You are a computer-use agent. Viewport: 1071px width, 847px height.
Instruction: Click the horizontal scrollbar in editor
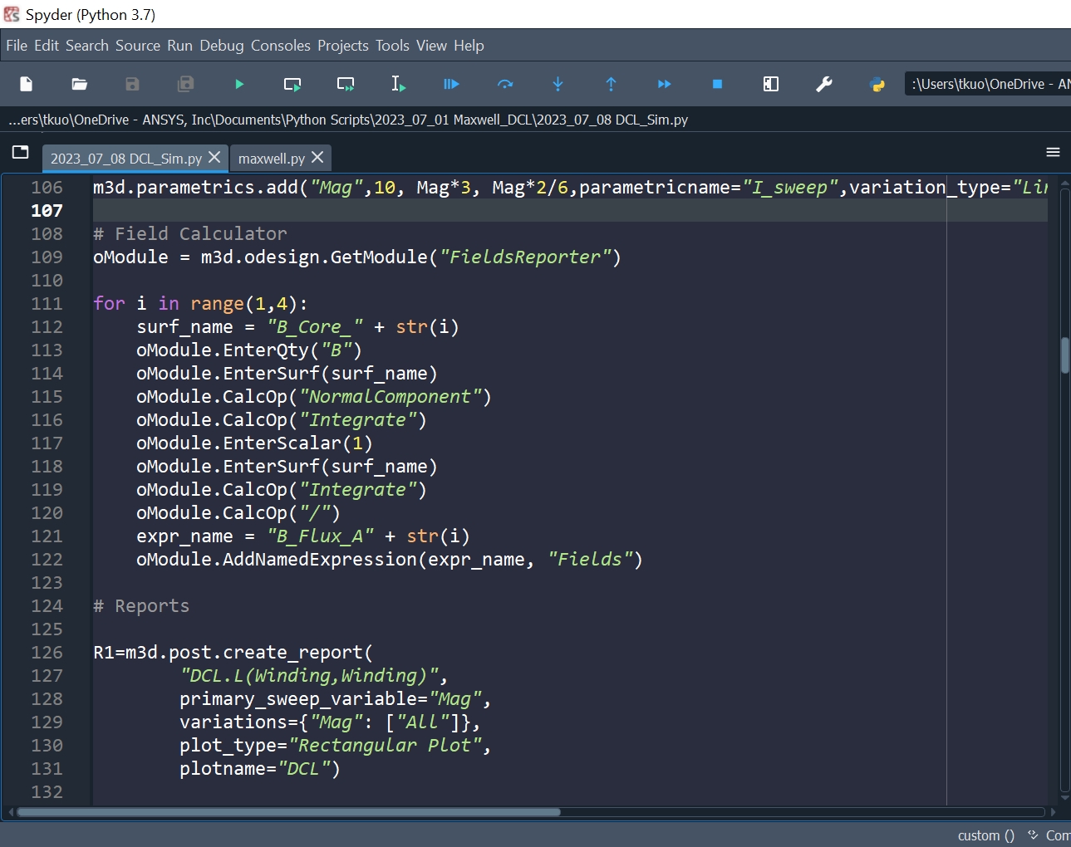tap(289, 812)
